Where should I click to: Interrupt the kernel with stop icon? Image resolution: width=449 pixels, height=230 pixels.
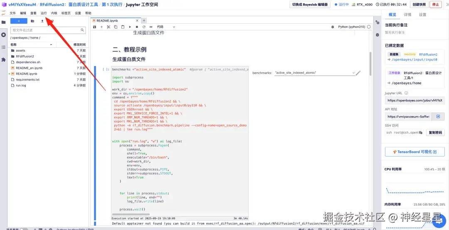(137, 27)
